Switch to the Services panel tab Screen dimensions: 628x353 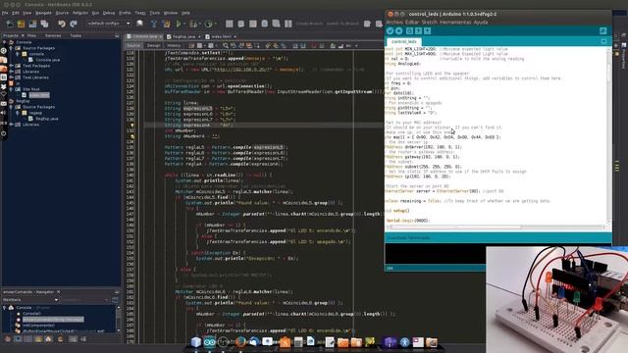[x=53, y=35]
